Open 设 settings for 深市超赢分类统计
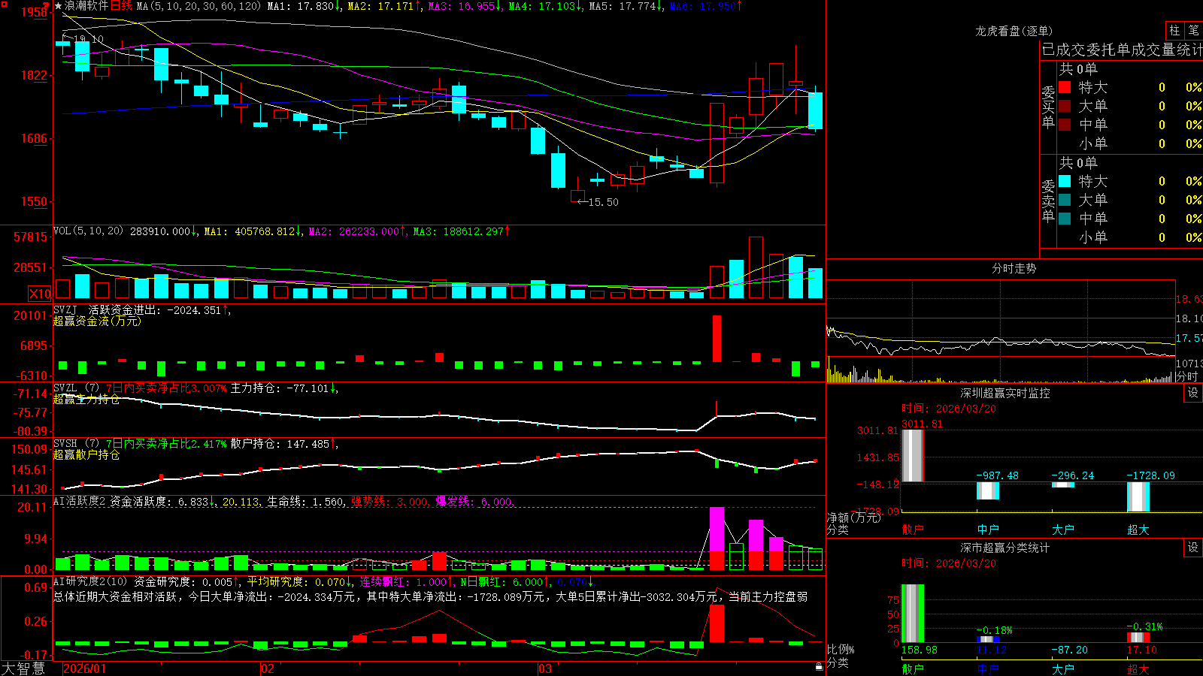This screenshot has height=676, width=1203. [x=1193, y=548]
